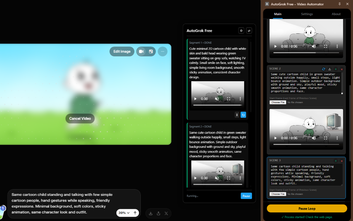Mute the Scene 2 video with TV
This screenshot has width=353, height=221.
tap(314, 138)
